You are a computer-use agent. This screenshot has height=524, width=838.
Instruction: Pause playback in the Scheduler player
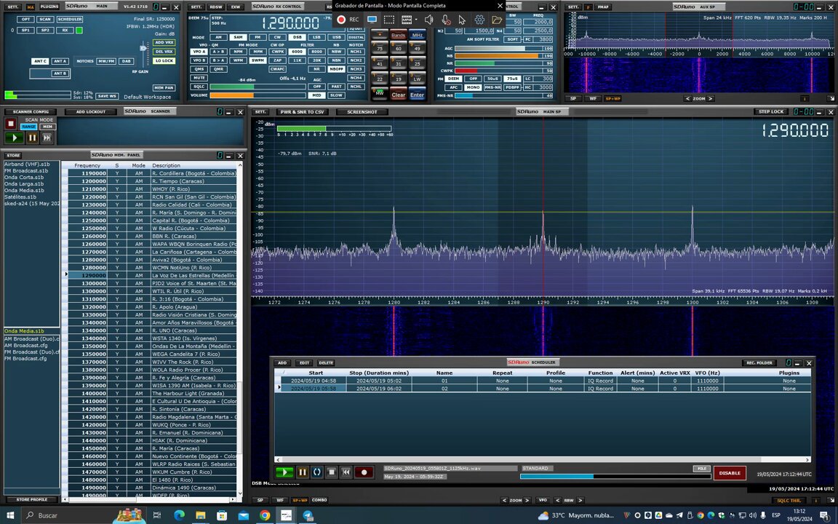(x=302, y=472)
